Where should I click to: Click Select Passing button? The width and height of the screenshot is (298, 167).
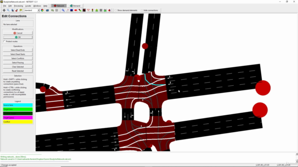point(18,63)
